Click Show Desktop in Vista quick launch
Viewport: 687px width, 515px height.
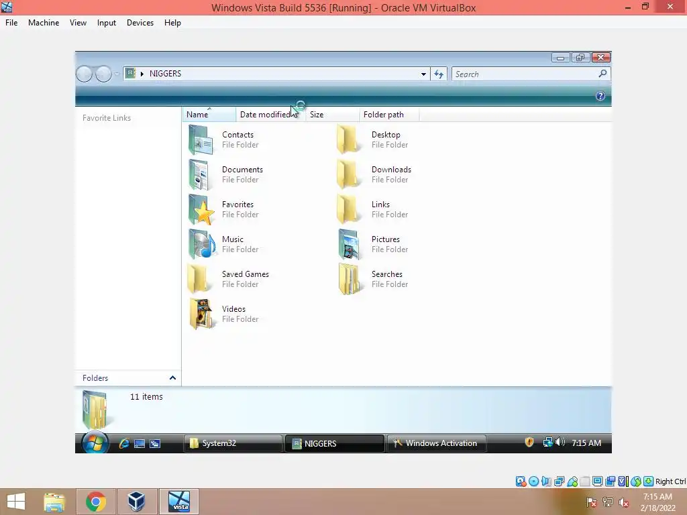pos(140,443)
